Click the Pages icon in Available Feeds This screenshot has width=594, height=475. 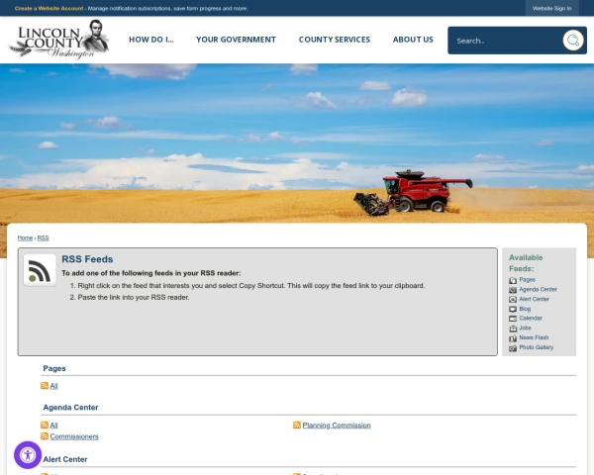coord(513,280)
